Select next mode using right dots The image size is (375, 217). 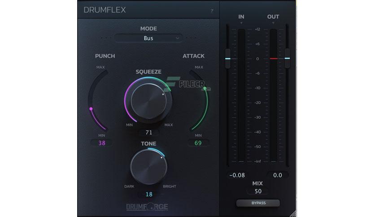pos(191,38)
